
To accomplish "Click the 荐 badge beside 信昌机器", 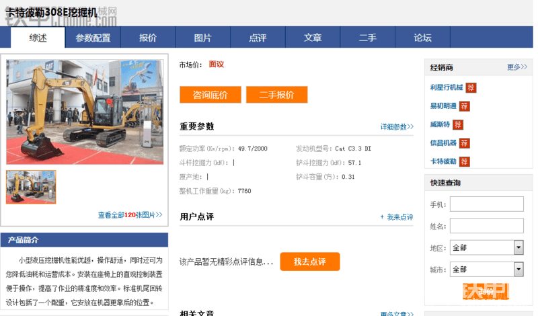I will point(464,143).
